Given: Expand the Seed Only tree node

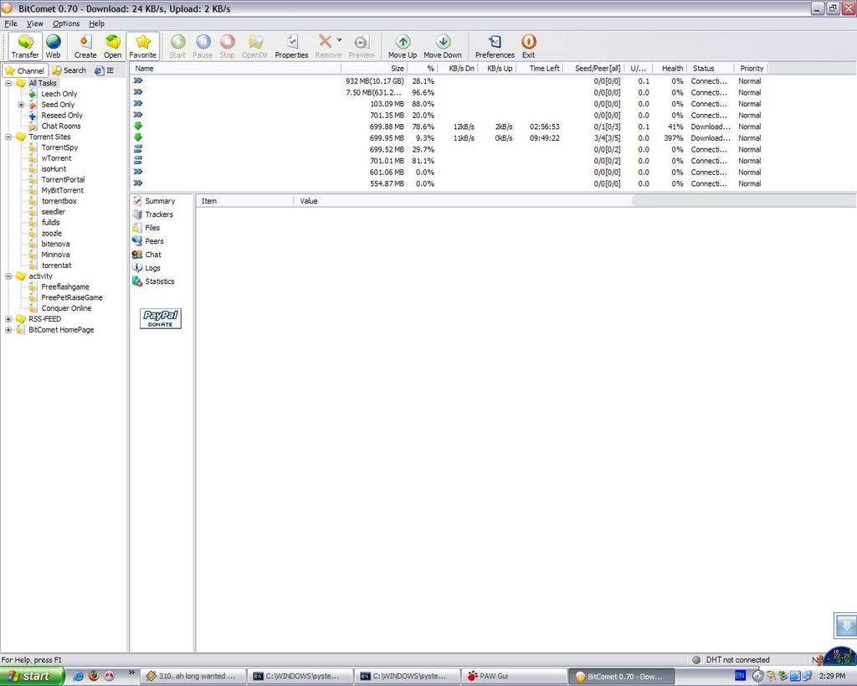Looking at the screenshot, I should pos(21,105).
